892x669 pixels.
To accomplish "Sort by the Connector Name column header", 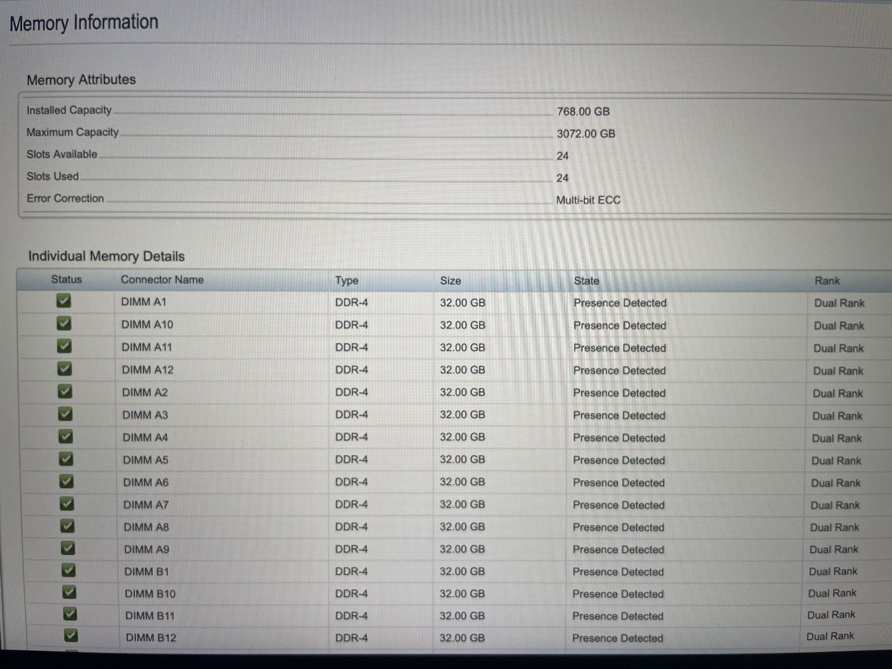I will [162, 279].
